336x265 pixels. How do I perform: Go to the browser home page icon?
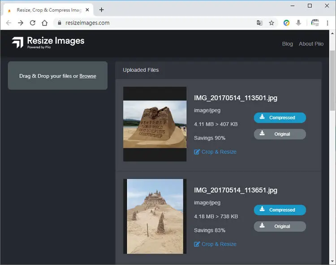click(x=44, y=23)
